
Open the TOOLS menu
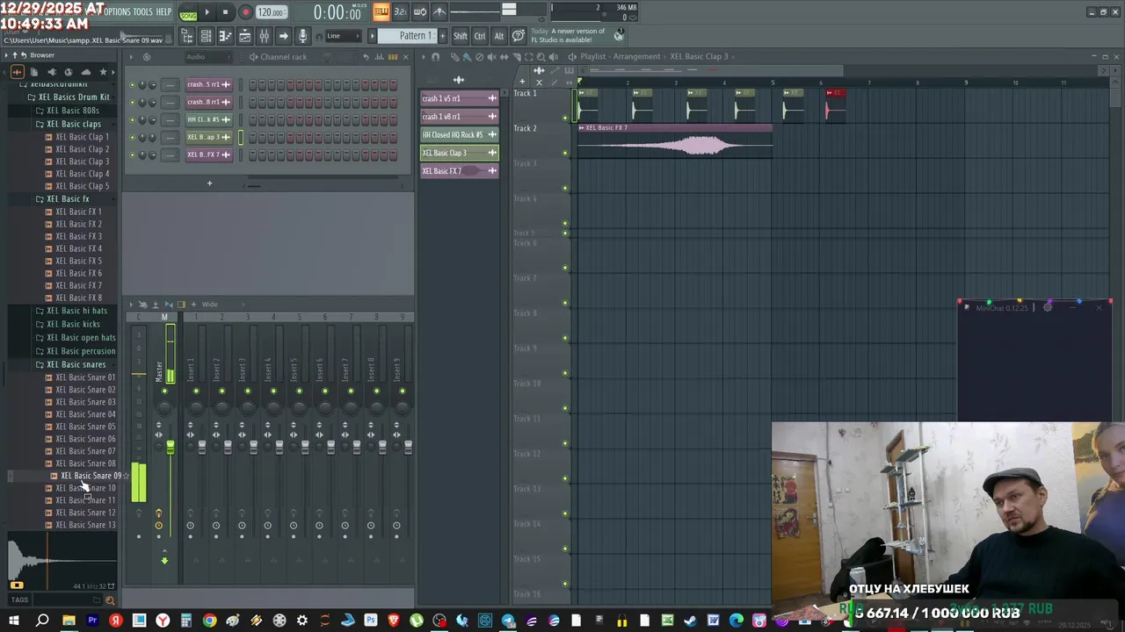142,11
